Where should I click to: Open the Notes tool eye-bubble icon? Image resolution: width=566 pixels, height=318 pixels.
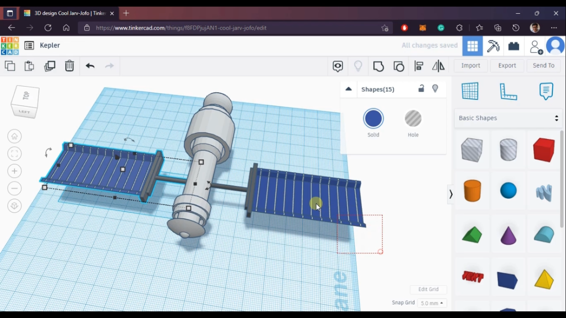(338, 66)
